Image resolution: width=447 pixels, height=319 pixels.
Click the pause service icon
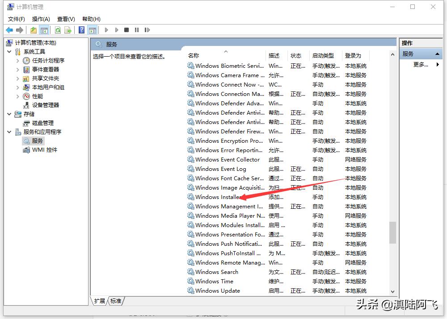(x=137, y=30)
